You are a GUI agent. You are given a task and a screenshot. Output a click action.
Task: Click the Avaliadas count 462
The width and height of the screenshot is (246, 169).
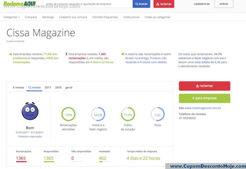[102, 158]
